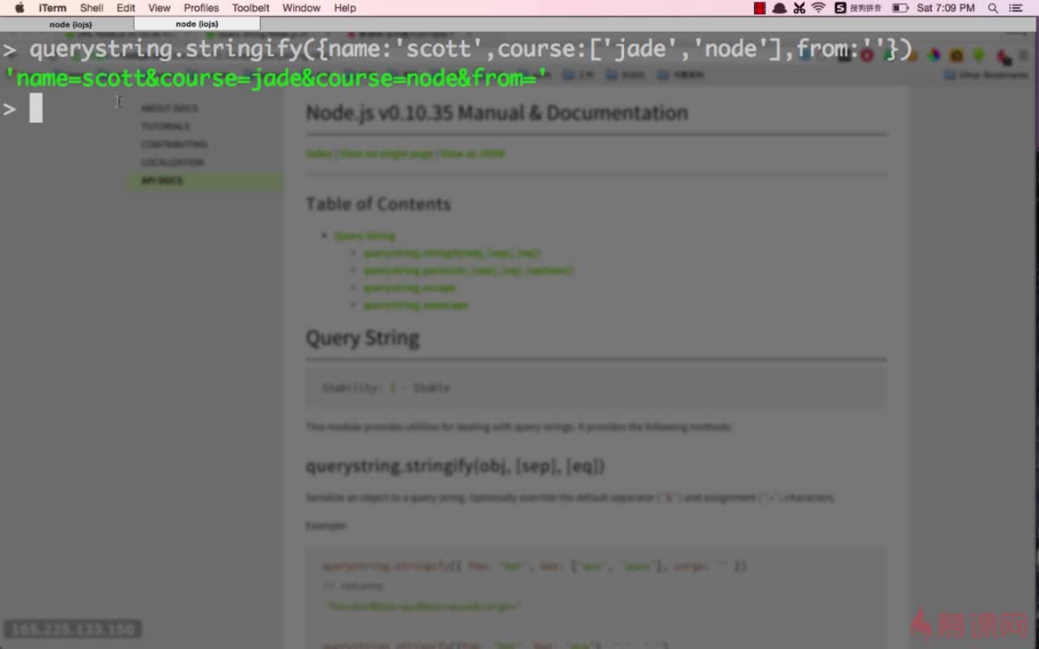Click the 'Node.js v0.10.35 Manual & Documentation' heading
The image size is (1039, 649).
pyautogui.click(x=497, y=113)
